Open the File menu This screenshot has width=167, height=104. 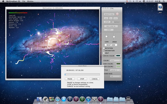point(24,1)
